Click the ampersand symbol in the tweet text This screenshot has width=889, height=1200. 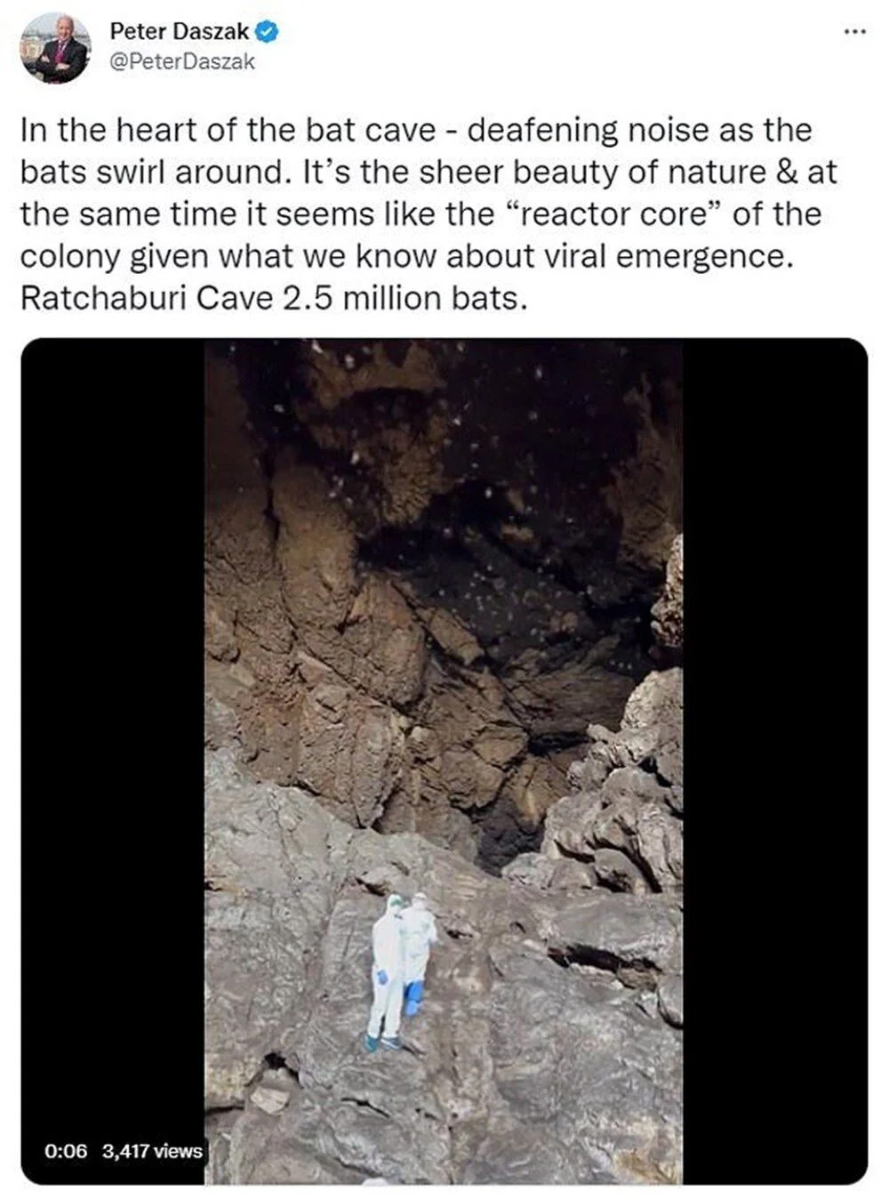point(786,173)
